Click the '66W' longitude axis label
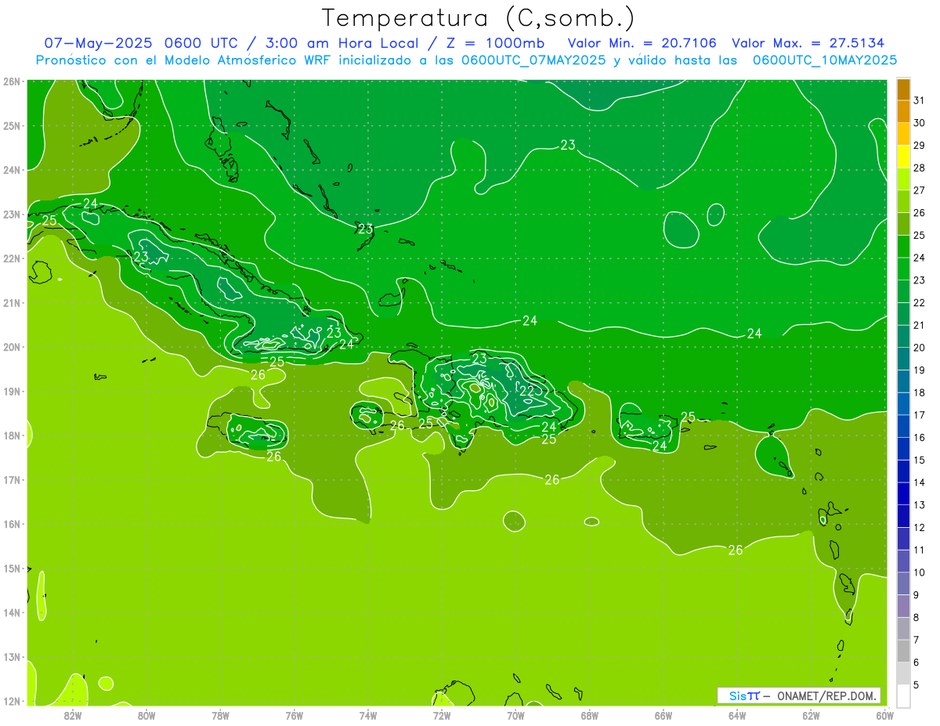Screen dimensions: 940x726 click(x=663, y=714)
